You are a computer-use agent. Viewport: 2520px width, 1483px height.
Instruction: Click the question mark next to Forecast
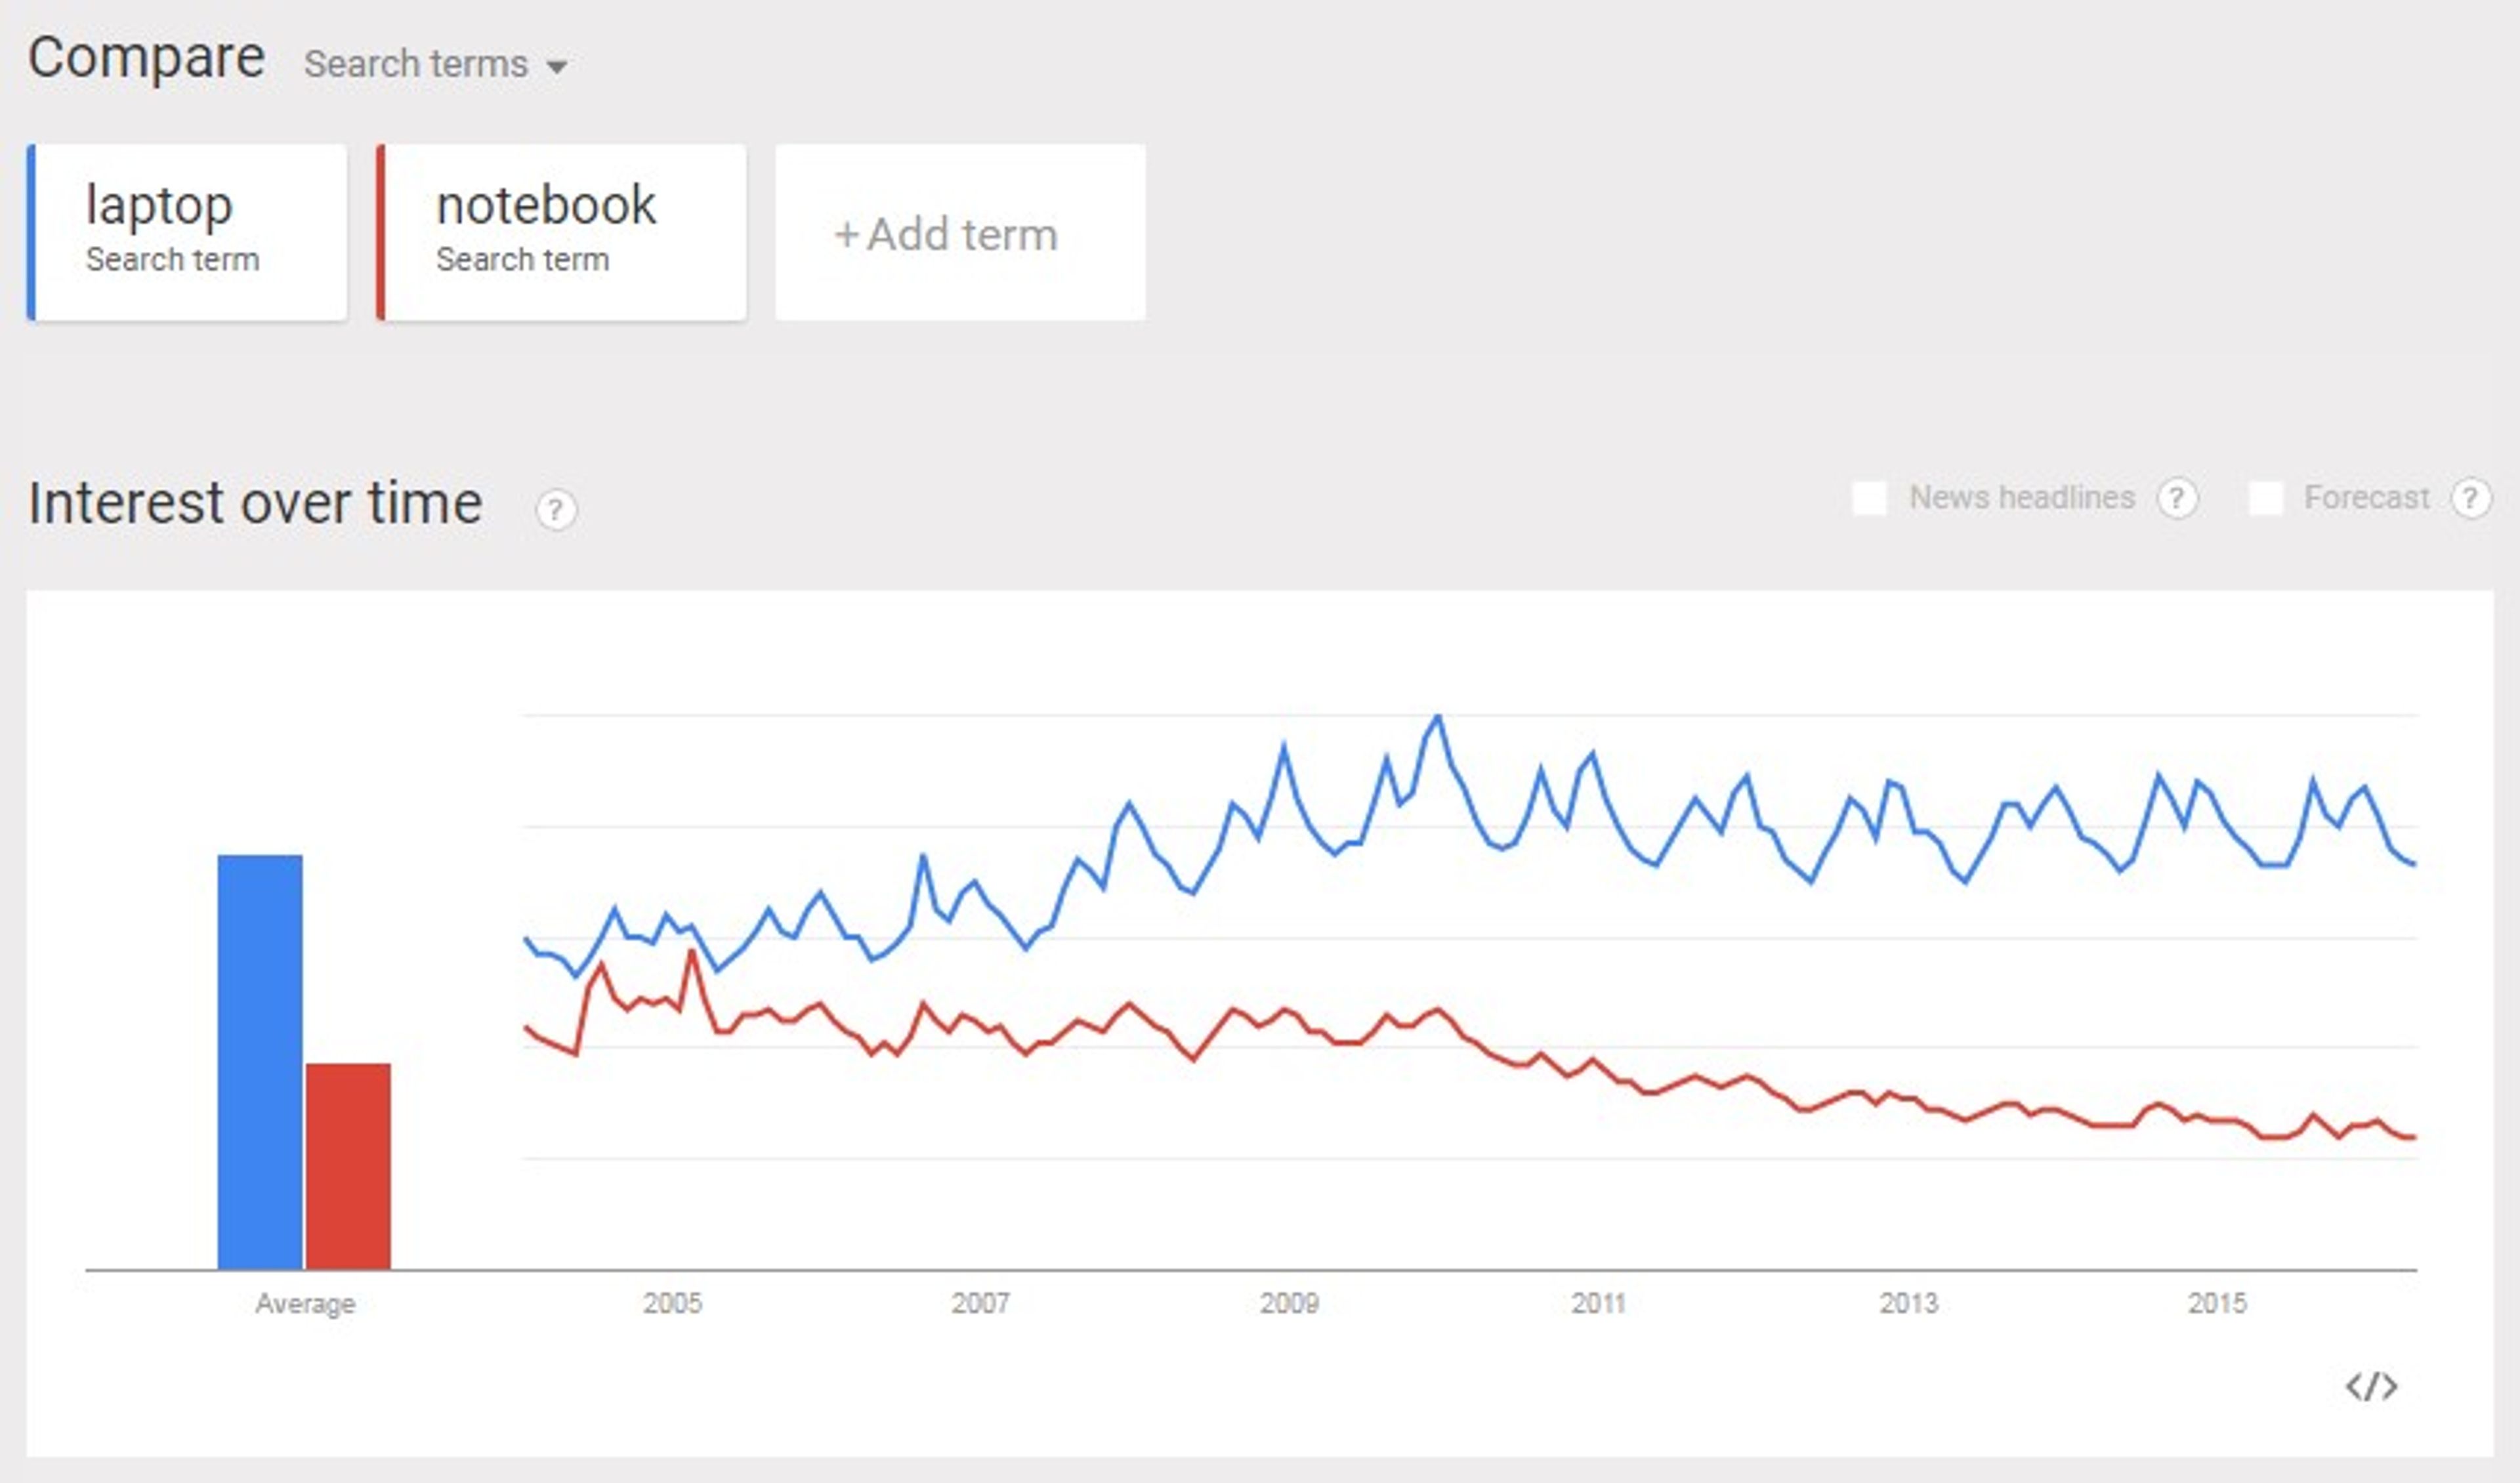coord(2472,497)
